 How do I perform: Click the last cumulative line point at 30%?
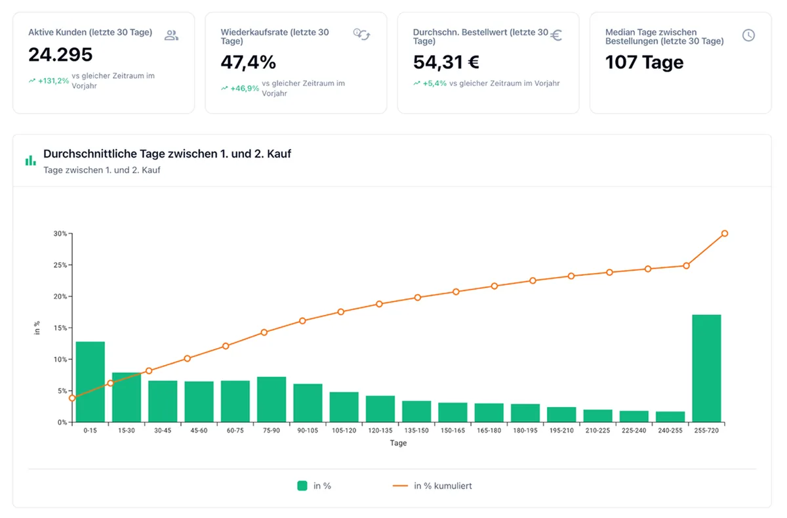[x=725, y=234]
